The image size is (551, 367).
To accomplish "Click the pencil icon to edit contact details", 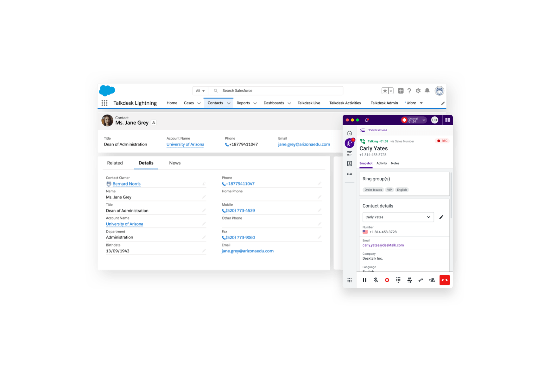I will coord(441,217).
